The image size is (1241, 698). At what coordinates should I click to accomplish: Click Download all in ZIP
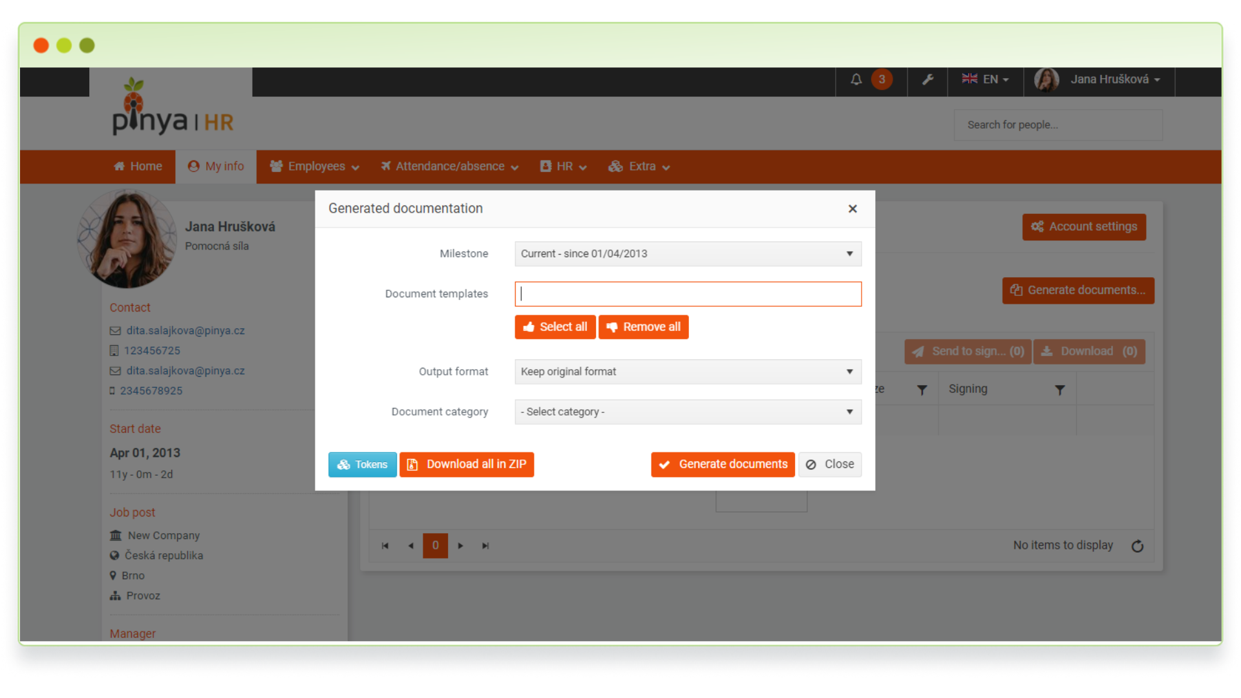467,465
